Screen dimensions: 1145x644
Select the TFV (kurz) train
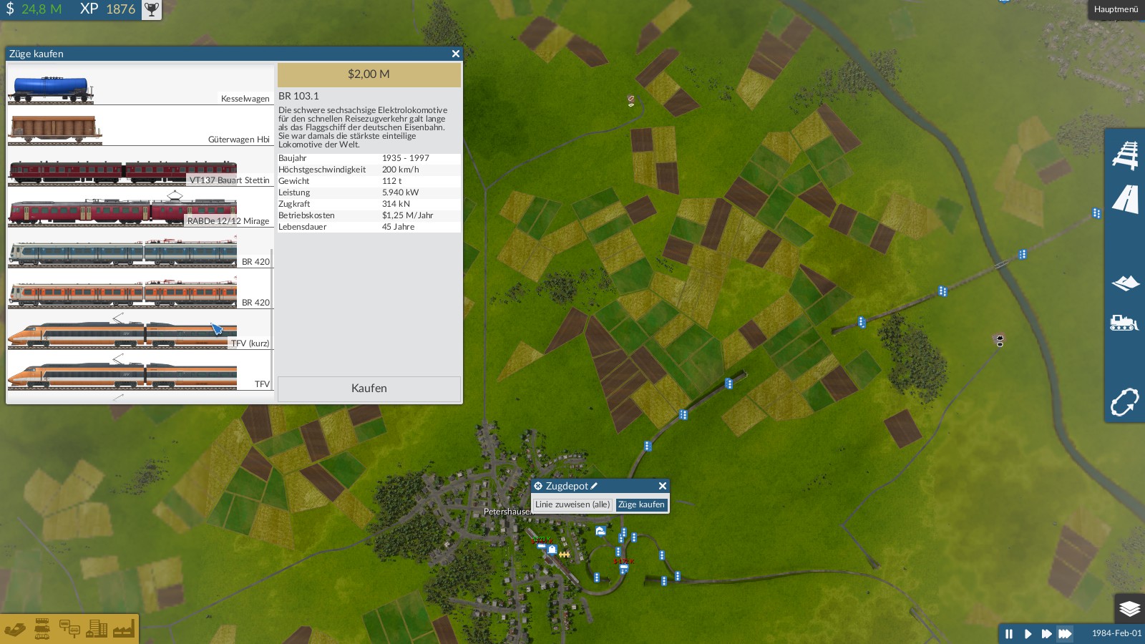click(x=122, y=334)
